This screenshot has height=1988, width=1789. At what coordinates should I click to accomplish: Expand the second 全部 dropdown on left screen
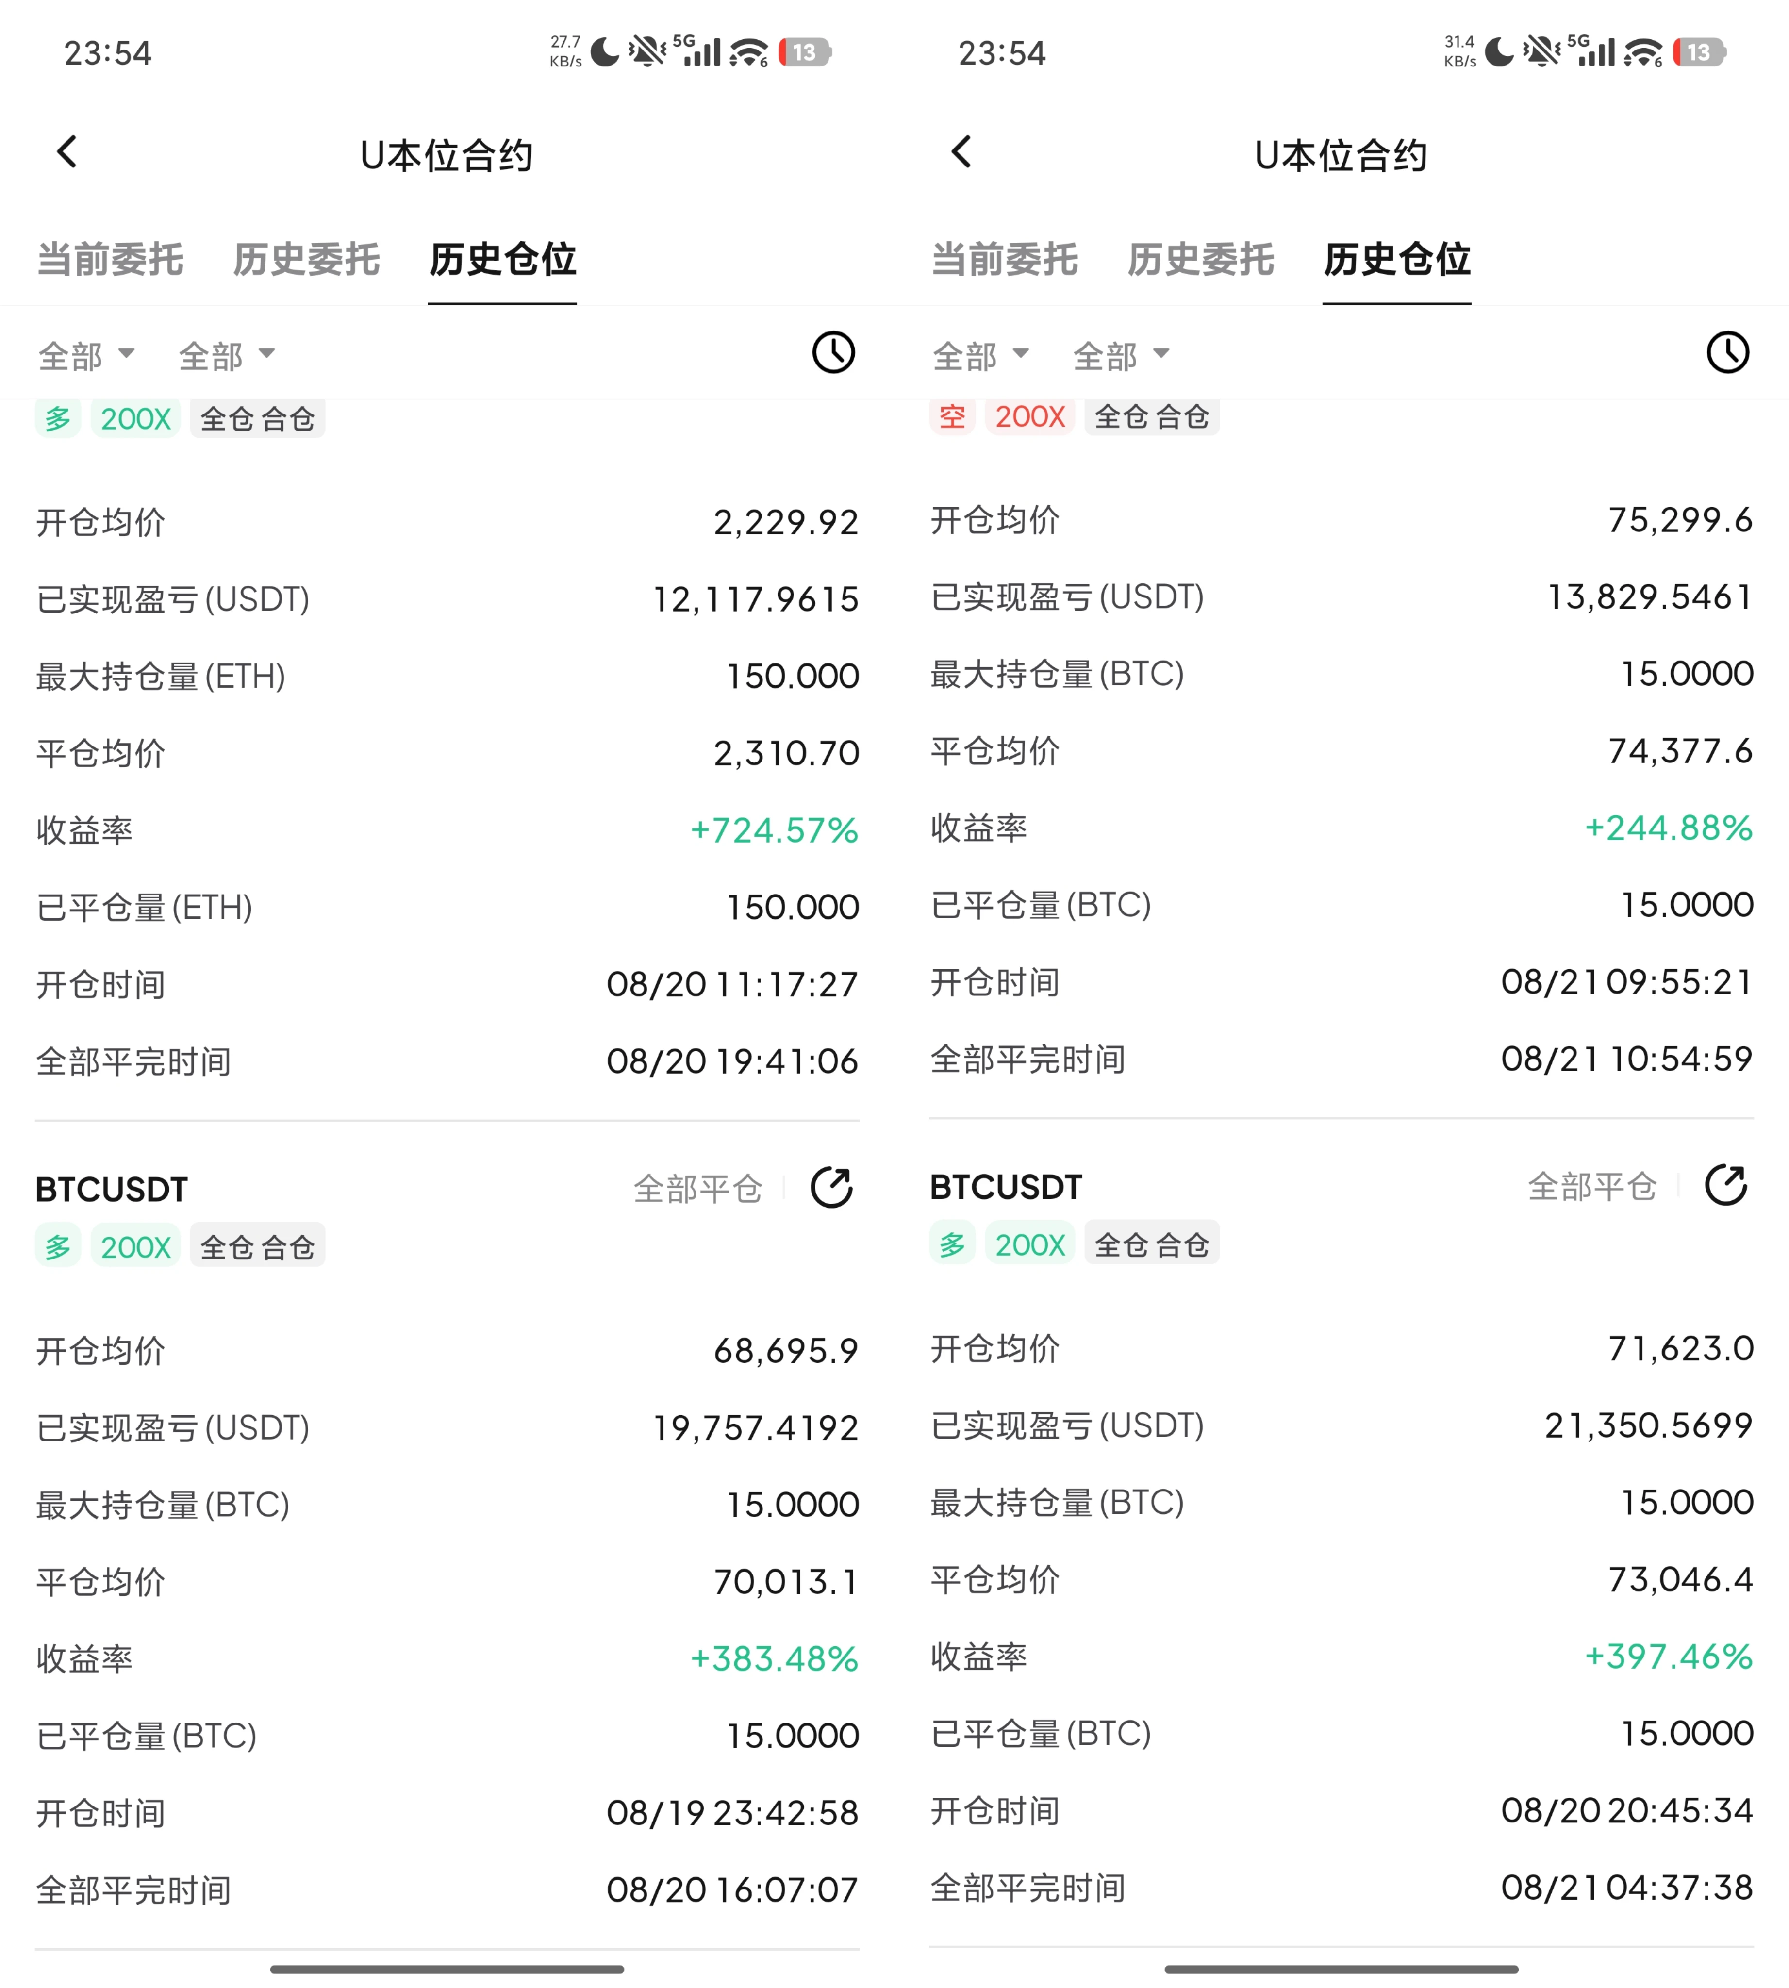pos(227,355)
